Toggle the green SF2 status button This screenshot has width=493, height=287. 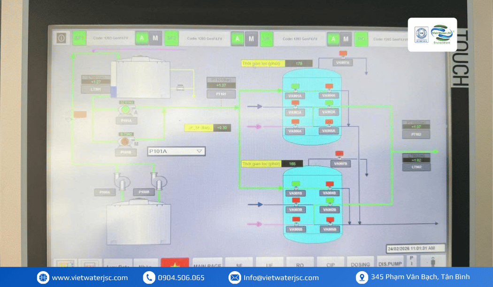(x=171, y=38)
